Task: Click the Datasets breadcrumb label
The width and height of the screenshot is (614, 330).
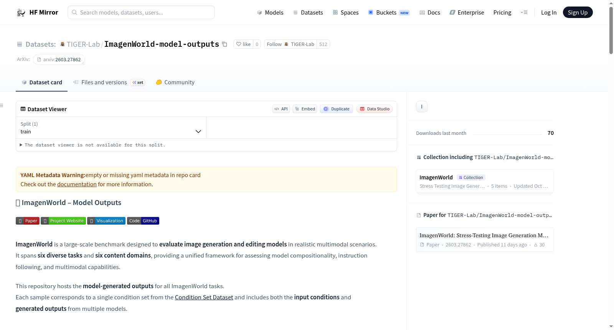Action: (41, 44)
